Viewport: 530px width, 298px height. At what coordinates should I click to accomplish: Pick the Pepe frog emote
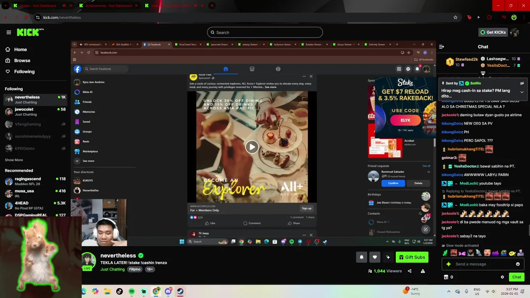tap(504, 252)
